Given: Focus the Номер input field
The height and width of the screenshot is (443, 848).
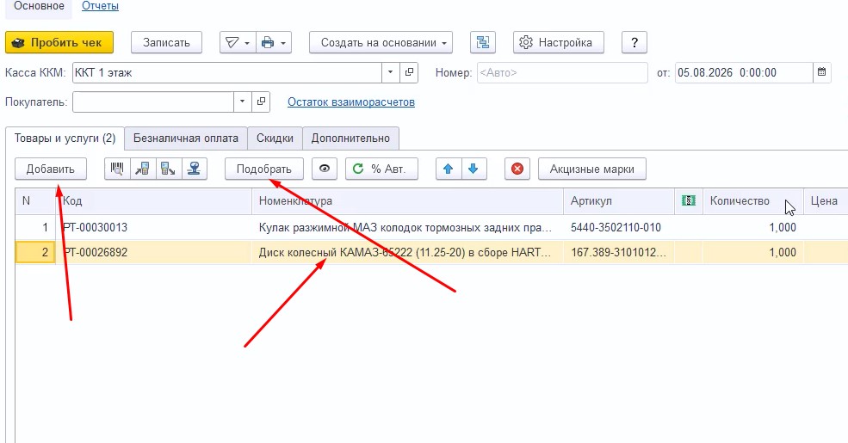Looking at the screenshot, I should (562, 72).
